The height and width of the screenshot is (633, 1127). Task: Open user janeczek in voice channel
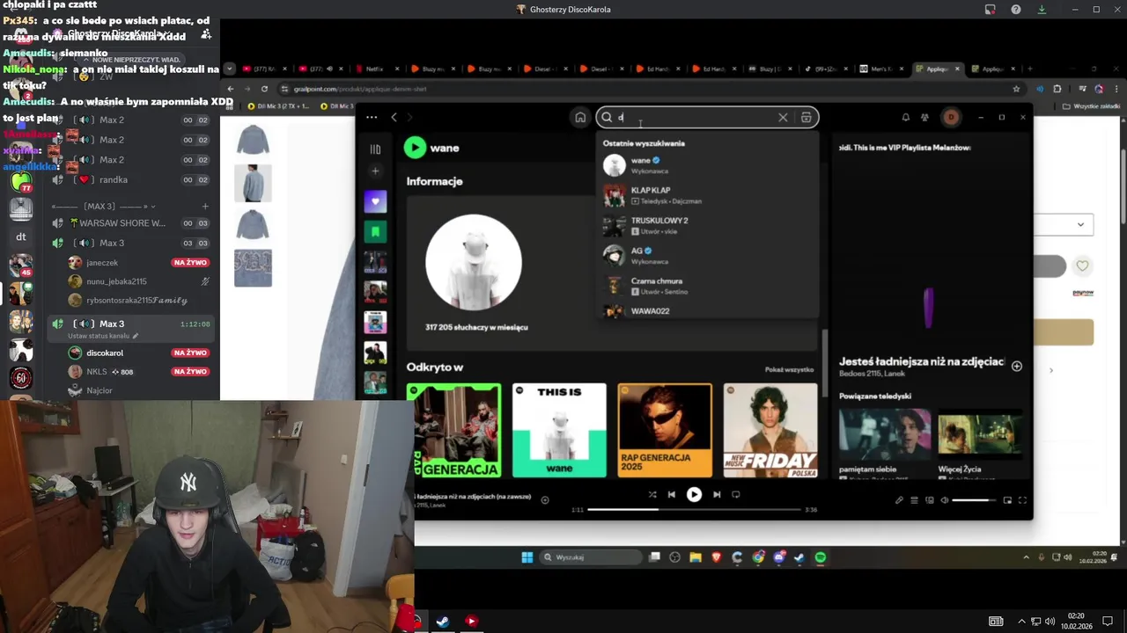[x=102, y=263]
